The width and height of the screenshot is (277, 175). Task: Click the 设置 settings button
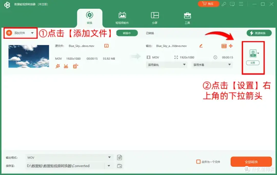[253, 63]
